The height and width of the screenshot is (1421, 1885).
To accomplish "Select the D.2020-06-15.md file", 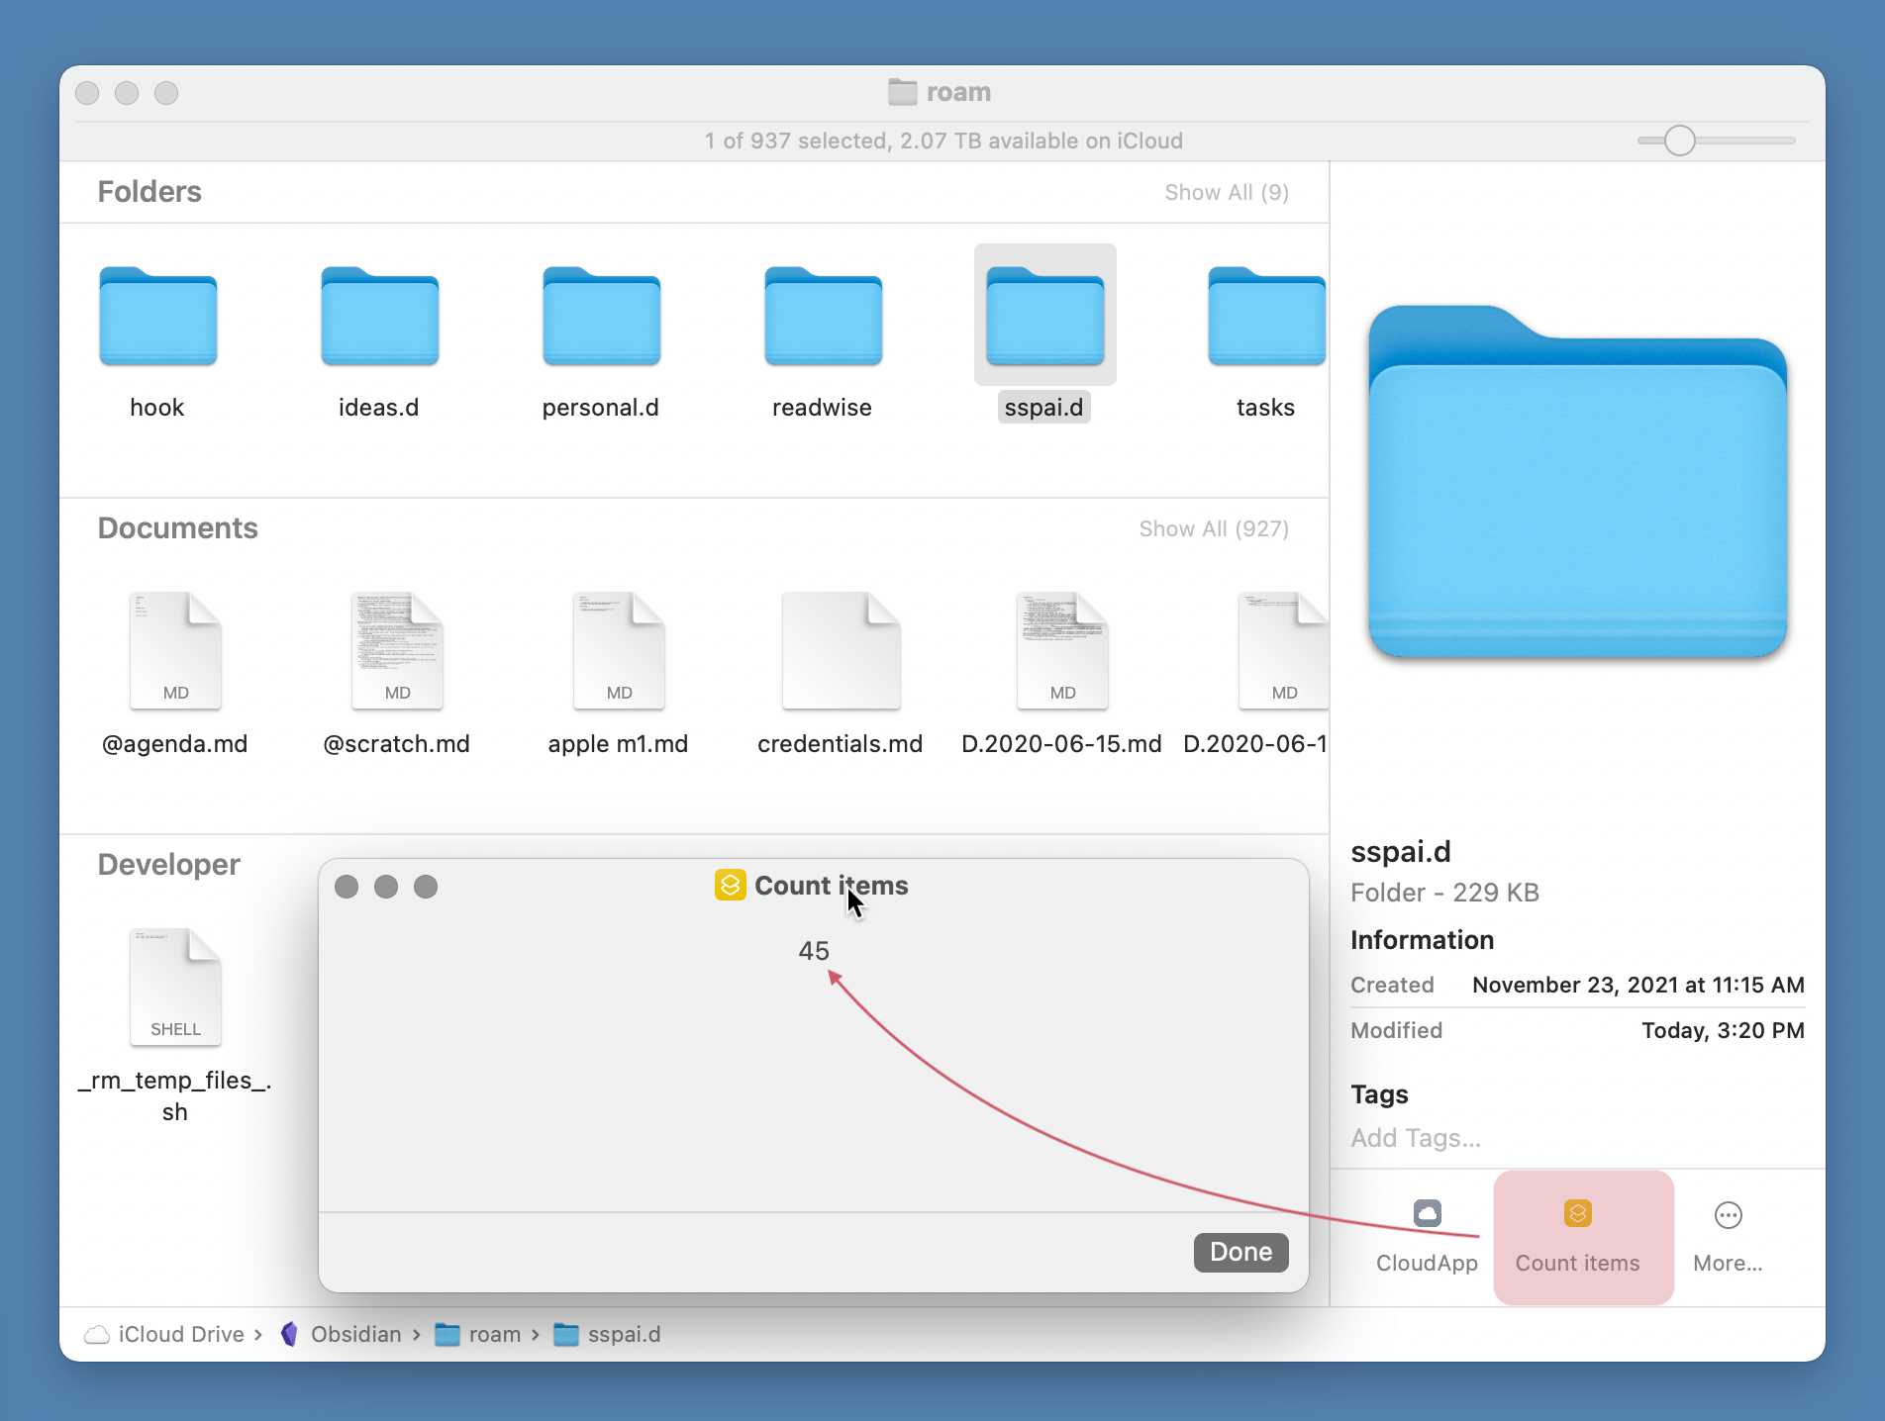I will 1062,651.
